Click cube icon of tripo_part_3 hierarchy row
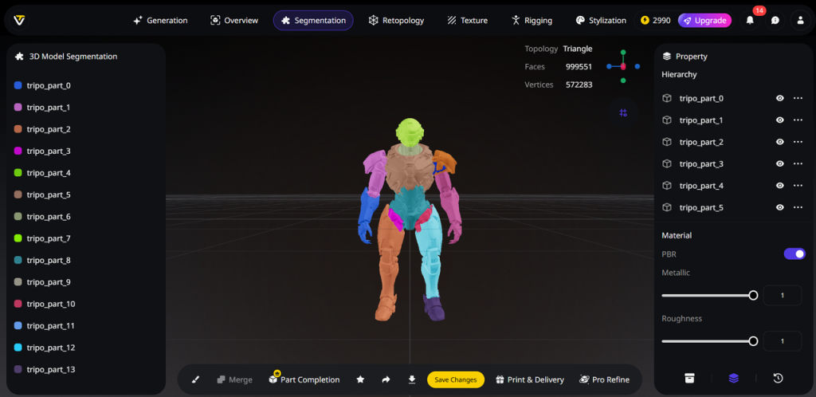The image size is (816, 397). tap(667, 164)
